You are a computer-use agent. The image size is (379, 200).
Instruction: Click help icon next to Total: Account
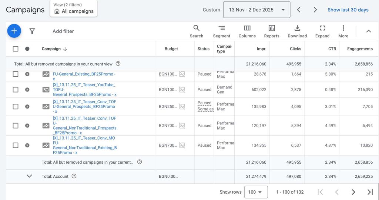tap(74, 176)
